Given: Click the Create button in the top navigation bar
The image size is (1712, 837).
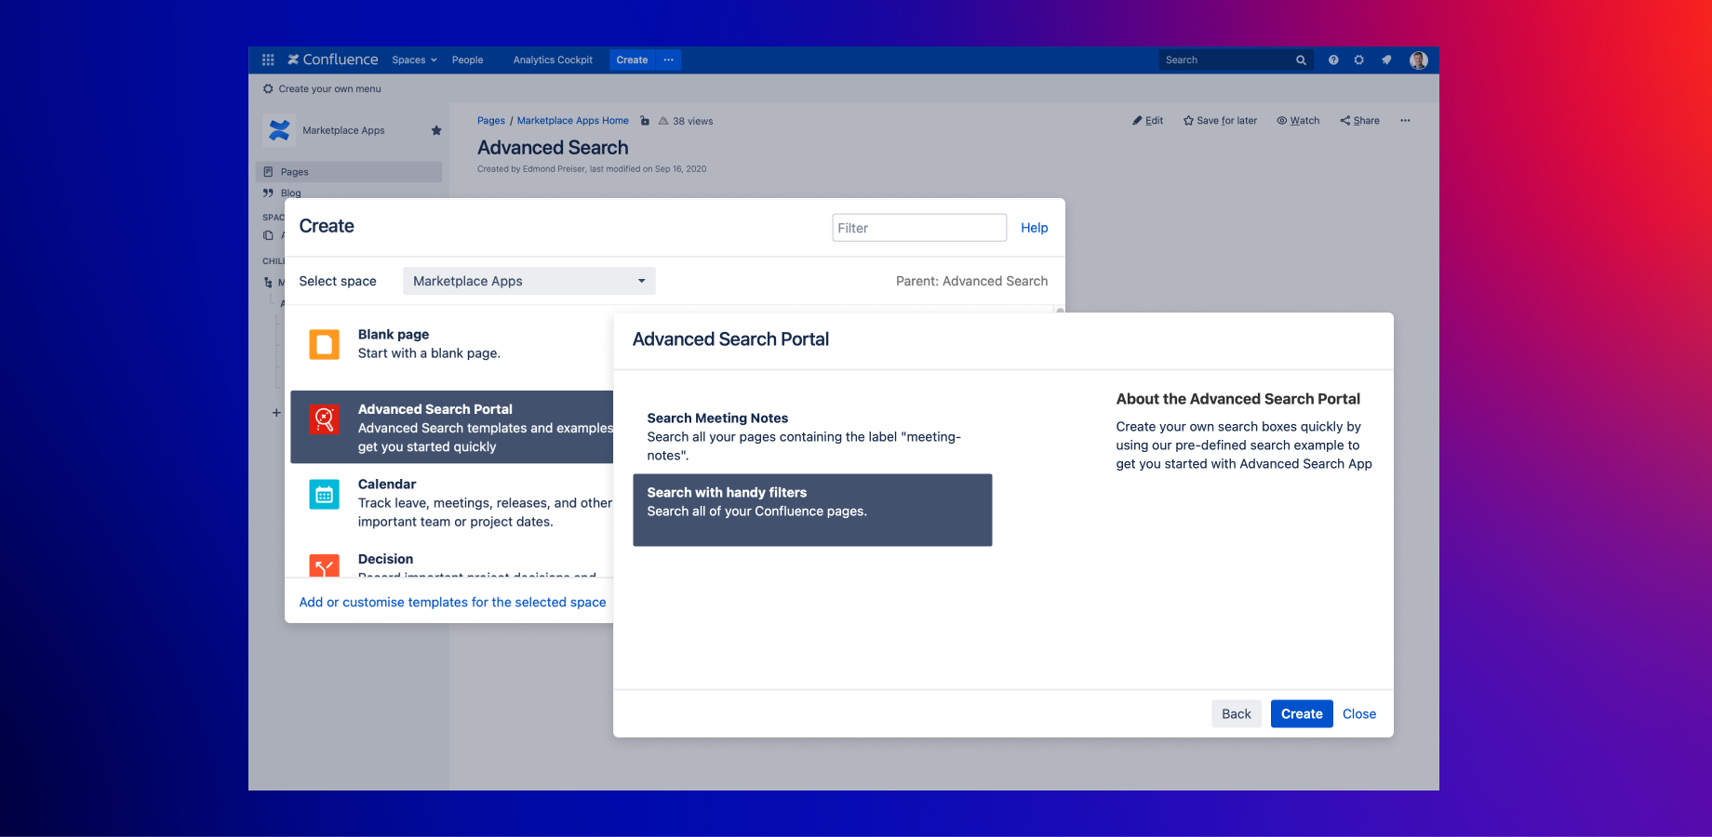Looking at the screenshot, I should (x=632, y=60).
